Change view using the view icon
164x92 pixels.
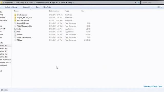coord(159,7)
